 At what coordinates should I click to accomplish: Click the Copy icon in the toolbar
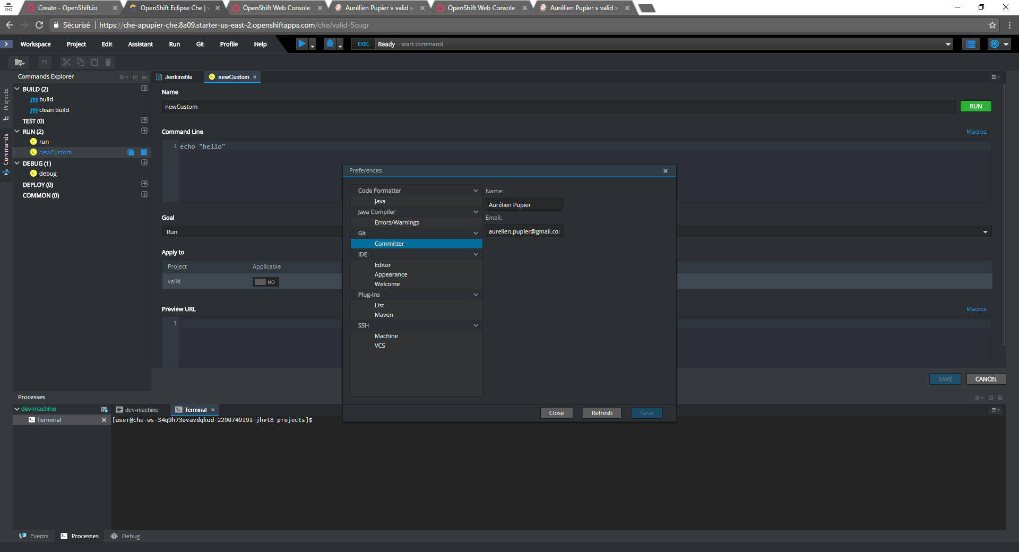pos(81,62)
